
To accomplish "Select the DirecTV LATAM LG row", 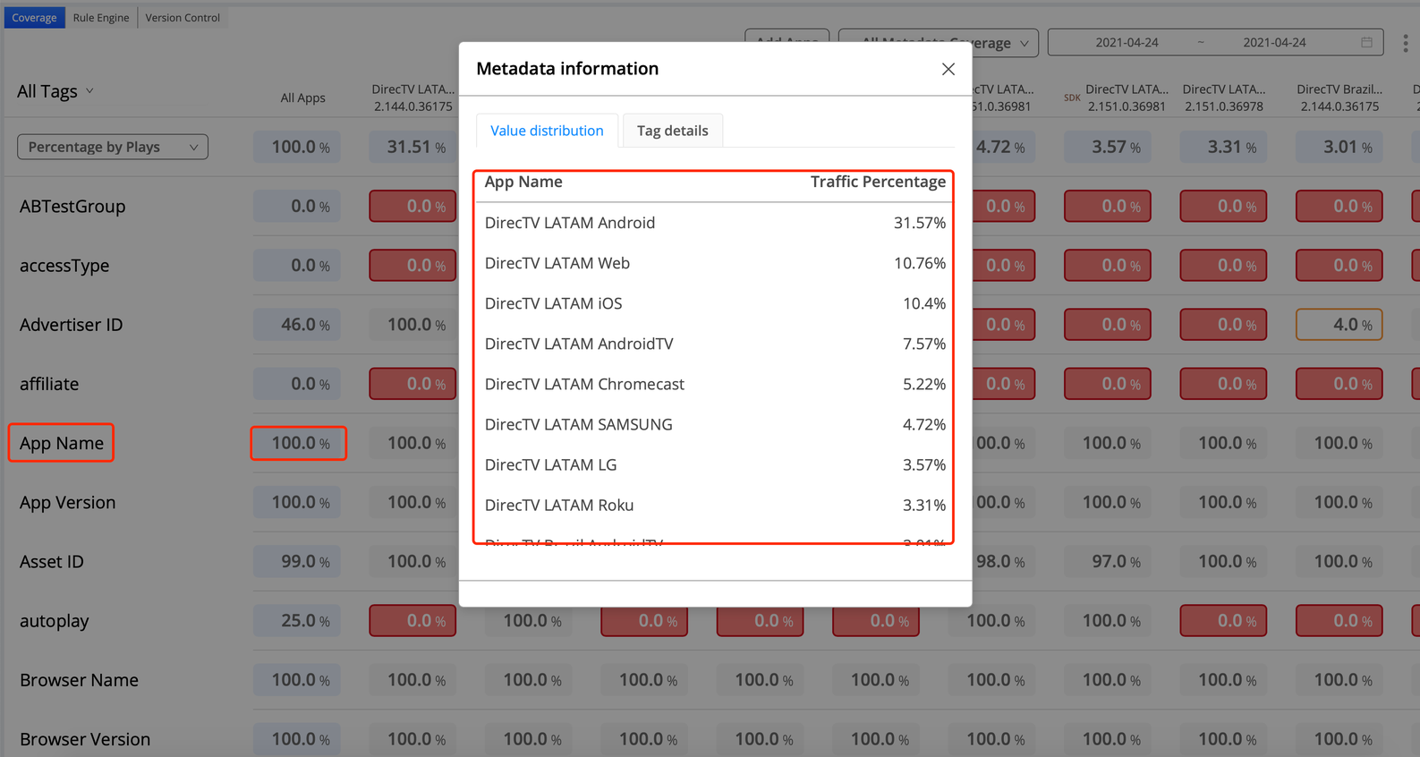I will [715, 464].
